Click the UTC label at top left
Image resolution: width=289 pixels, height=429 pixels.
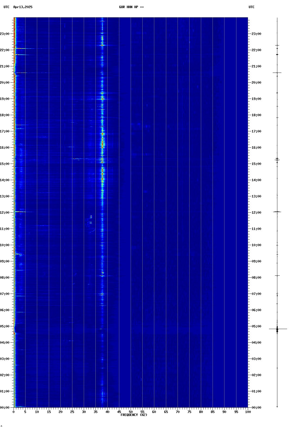(7, 7)
